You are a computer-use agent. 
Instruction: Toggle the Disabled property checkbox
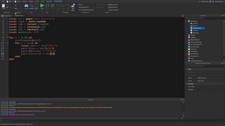click(x=198, y=90)
